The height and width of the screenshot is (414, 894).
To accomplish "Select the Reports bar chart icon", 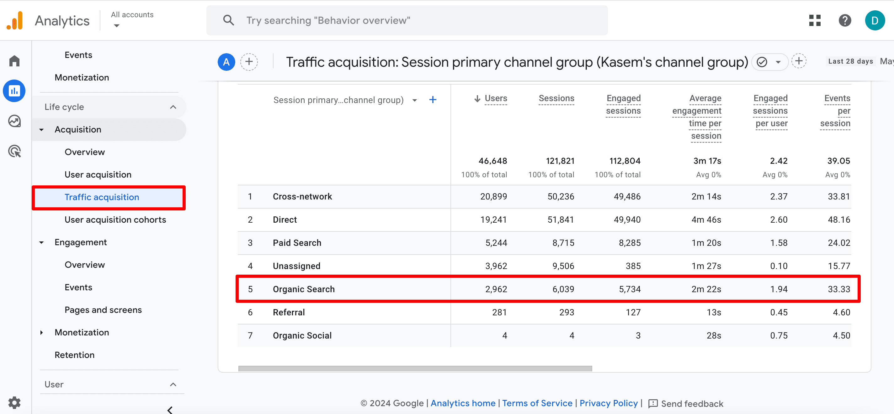I will click(x=14, y=91).
